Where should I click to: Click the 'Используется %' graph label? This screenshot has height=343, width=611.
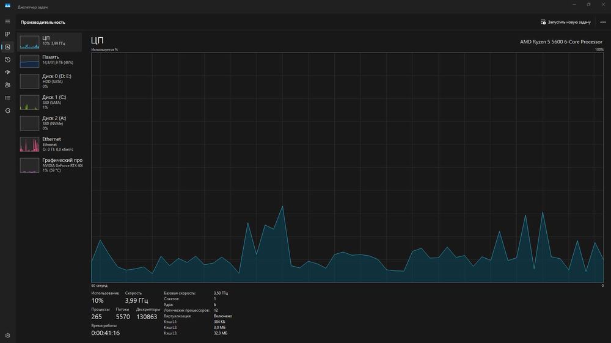point(104,50)
